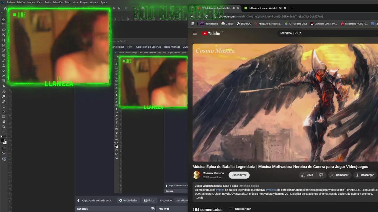Click the Descargar download button

tap(365, 175)
